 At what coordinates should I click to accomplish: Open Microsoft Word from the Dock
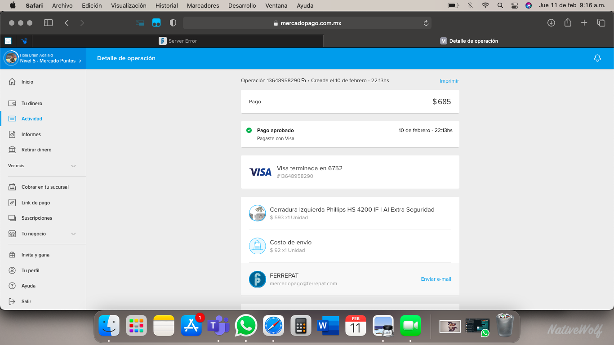328,326
